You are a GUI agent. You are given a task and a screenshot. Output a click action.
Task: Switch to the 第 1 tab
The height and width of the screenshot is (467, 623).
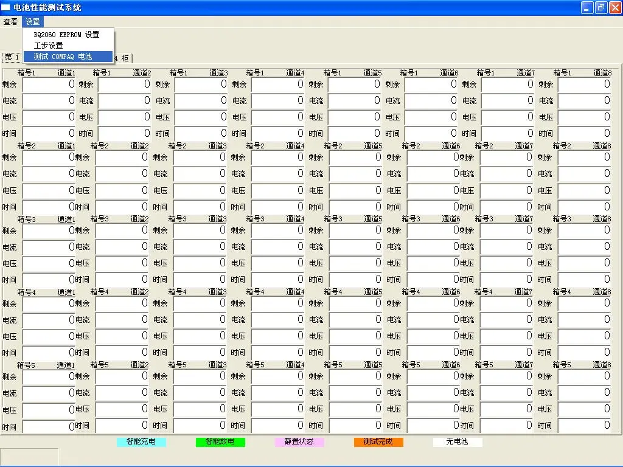click(12, 57)
